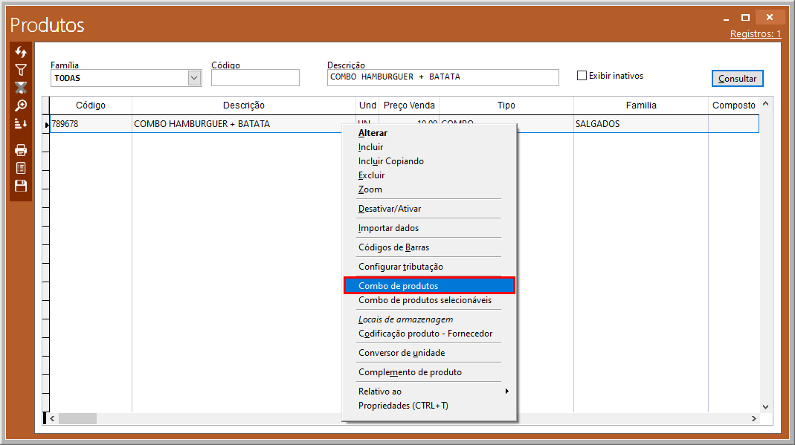This screenshot has height=445, width=795.
Task: Enable the Exibir inativos checkbox
Action: [x=582, y=76]
